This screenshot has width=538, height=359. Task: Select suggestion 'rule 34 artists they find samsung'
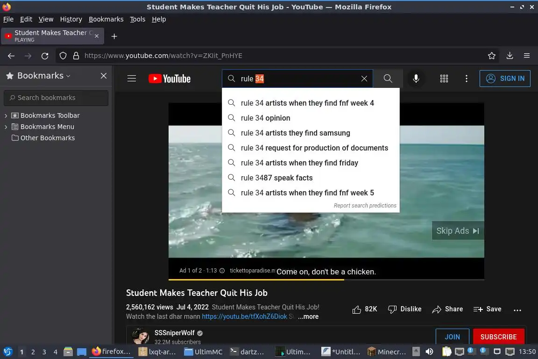click(x=311, y=133)
